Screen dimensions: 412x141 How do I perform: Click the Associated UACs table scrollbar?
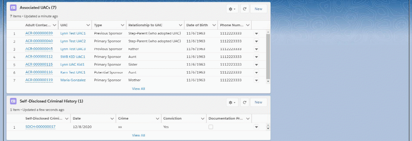pos(268,57)
